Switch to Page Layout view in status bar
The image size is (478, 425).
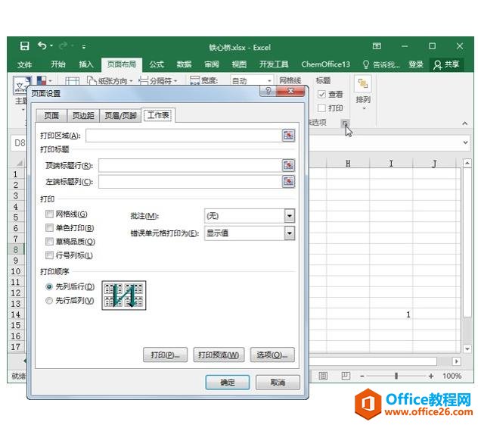point(323,376)
